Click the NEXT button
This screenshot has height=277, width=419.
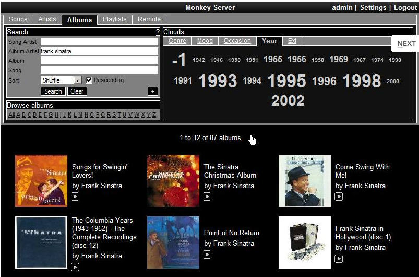coord(406,43)
